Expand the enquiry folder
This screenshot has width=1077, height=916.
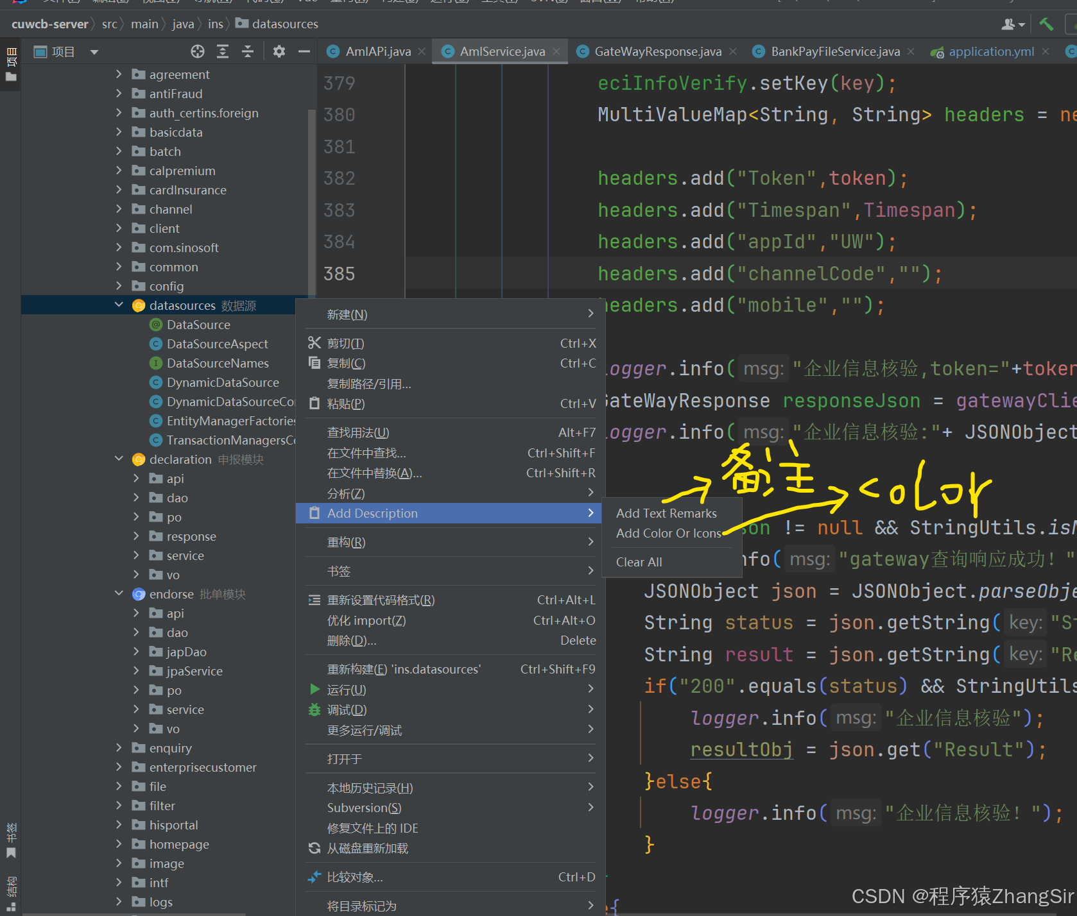[x=119, y=748]
